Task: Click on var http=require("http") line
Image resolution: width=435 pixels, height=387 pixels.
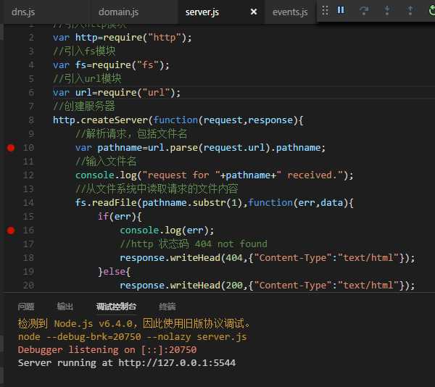Action: tap(122, 37)
